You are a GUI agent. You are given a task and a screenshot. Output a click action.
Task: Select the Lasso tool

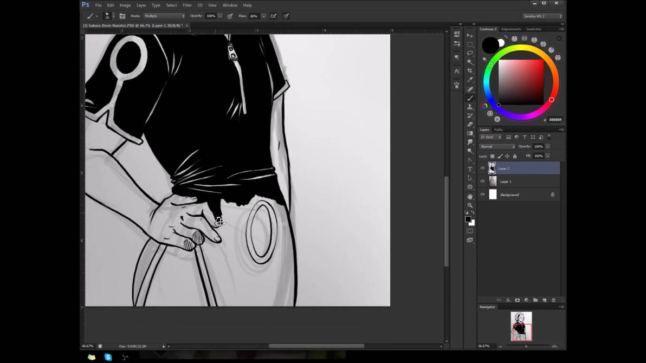point(470,53)
